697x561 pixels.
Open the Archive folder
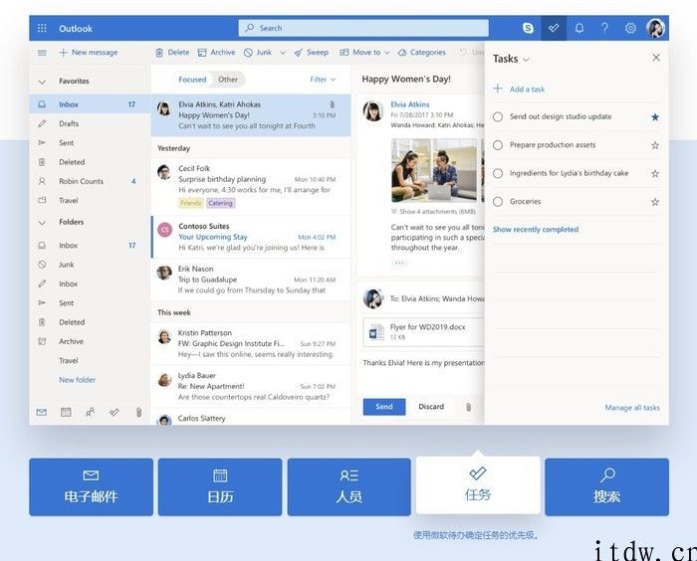(x=90, y=341)
